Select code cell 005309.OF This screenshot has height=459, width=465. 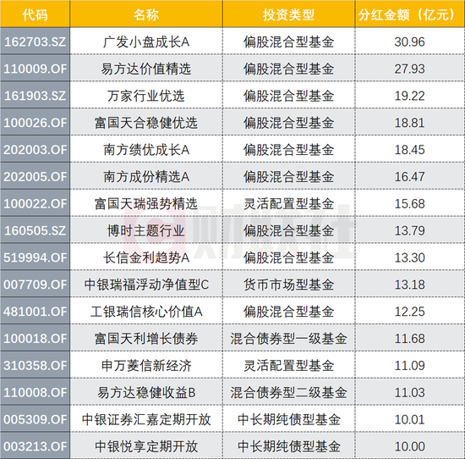pyautogui.click(x=35, y=419)
